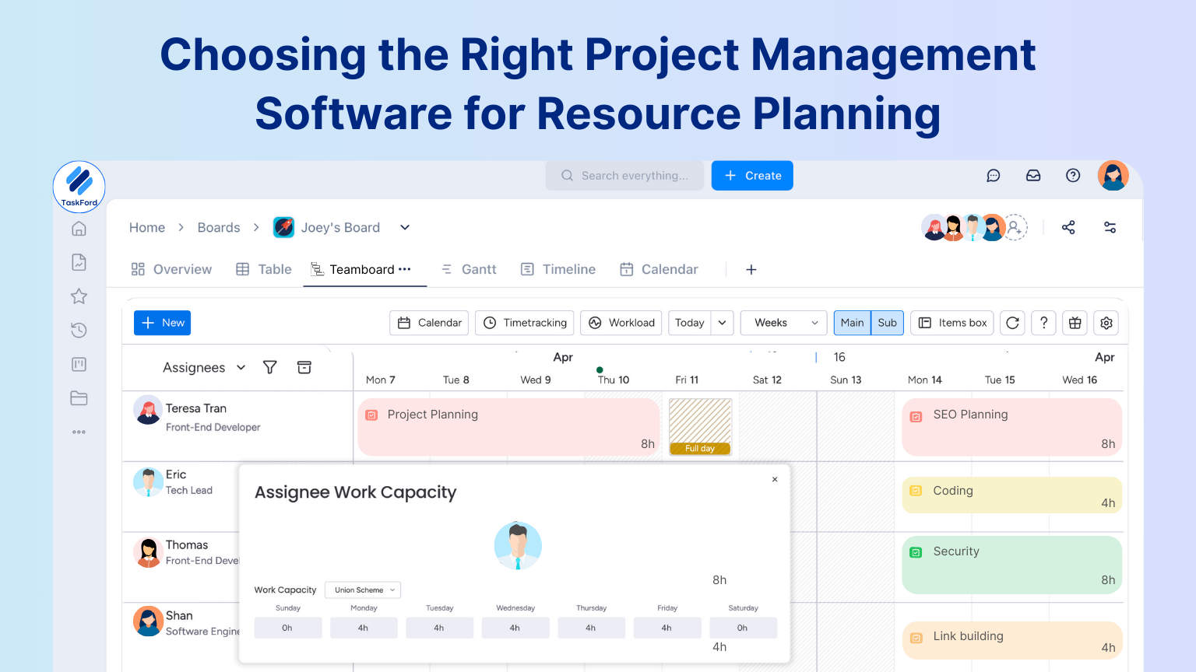The width and height of the screenshot is (1196, 672).
Task: Click the plus to add a view
Action: pos(751,269)
